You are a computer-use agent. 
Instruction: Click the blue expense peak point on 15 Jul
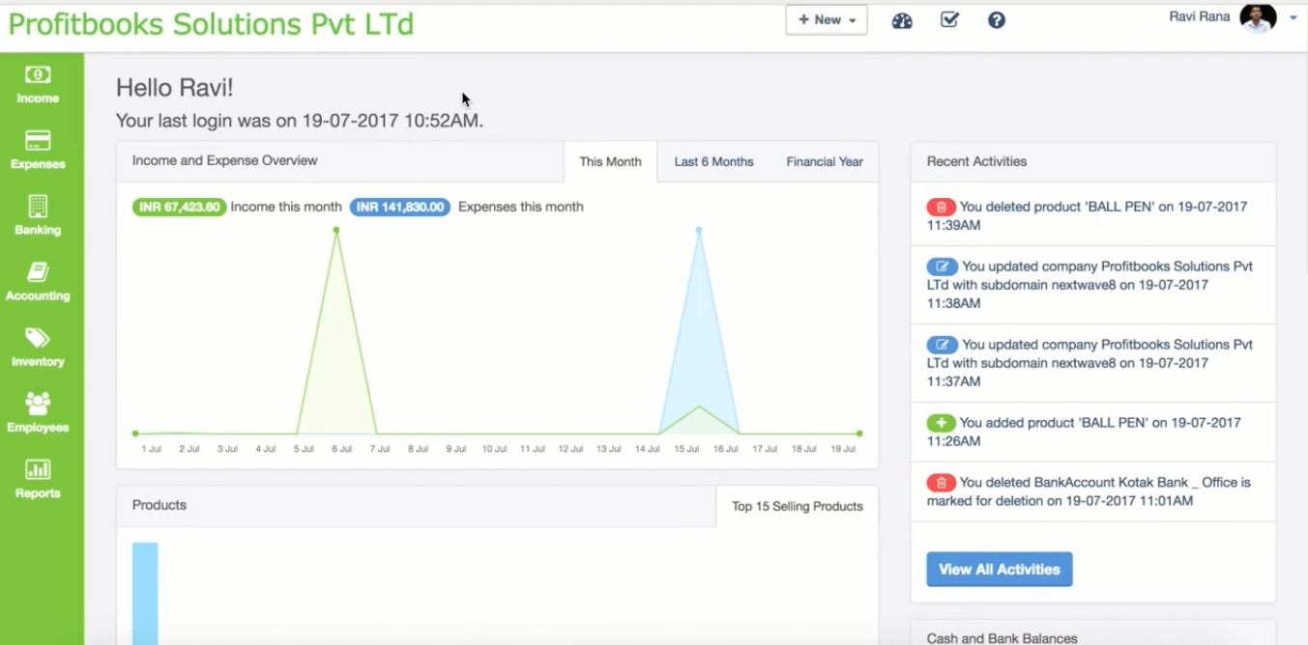tap(699, 230)
